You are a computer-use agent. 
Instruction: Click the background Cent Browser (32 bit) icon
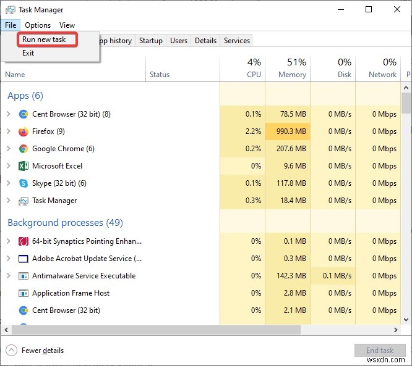pos(24,310)
